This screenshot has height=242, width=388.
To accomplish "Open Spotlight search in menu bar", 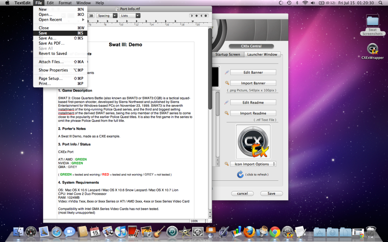I will [380, 3].
